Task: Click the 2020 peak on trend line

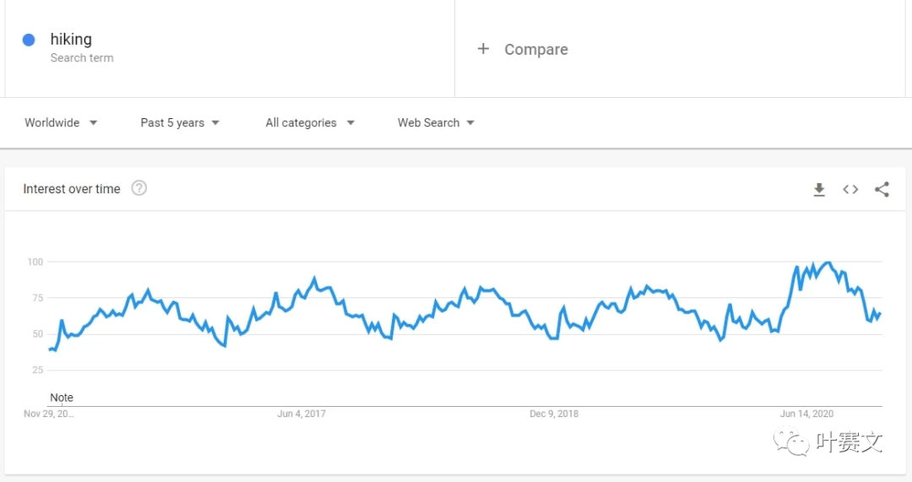Action: (x=828, y=263)
